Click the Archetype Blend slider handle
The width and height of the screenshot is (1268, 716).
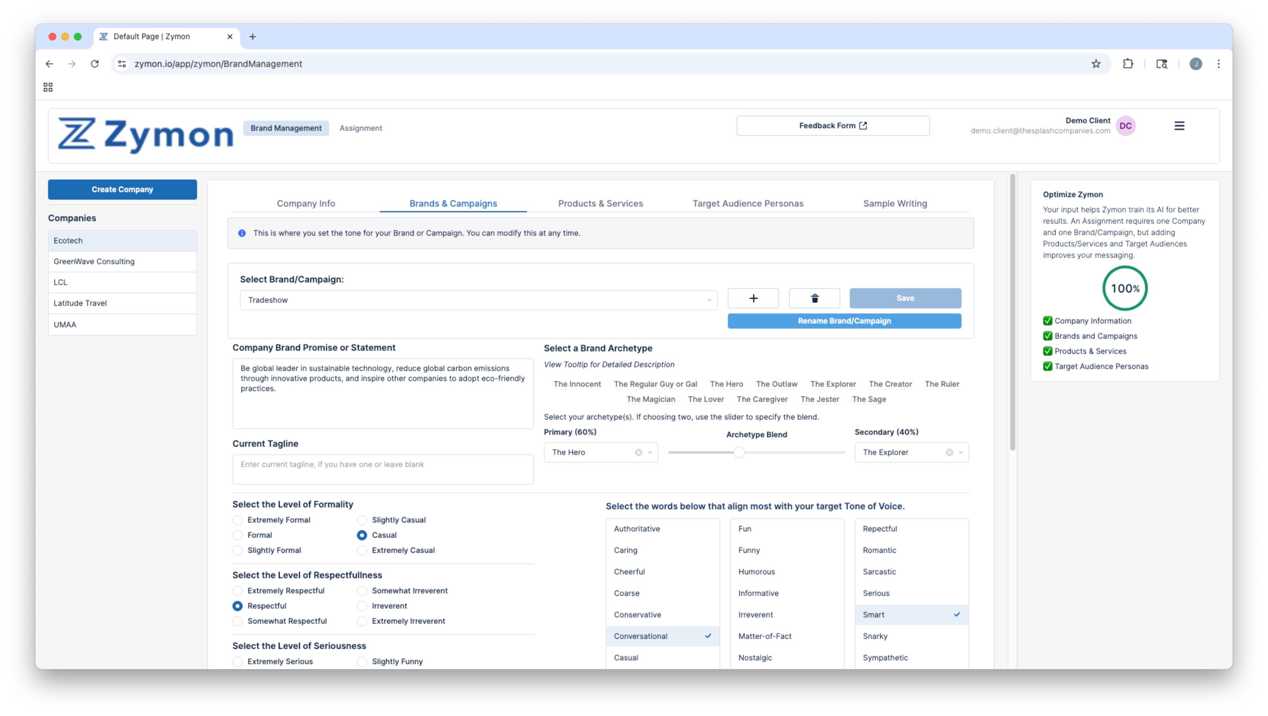tap(739, 452)
